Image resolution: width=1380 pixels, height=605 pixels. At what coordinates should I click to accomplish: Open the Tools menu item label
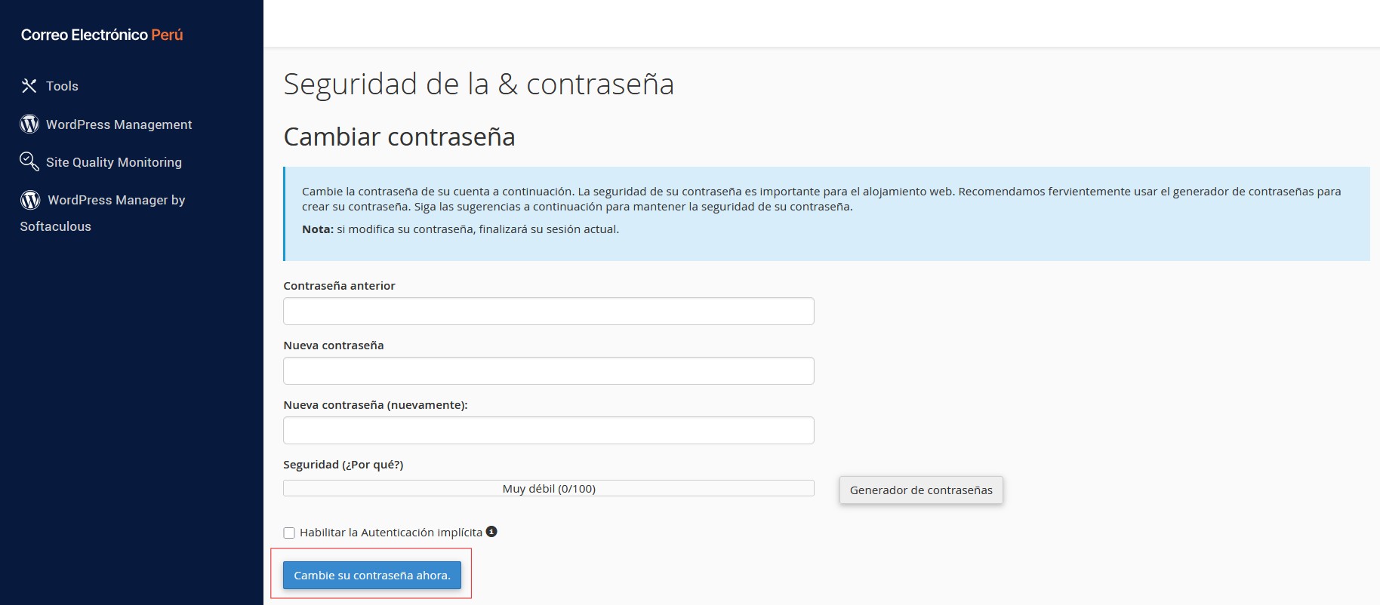pyautogui.click(x=62, y=86)
